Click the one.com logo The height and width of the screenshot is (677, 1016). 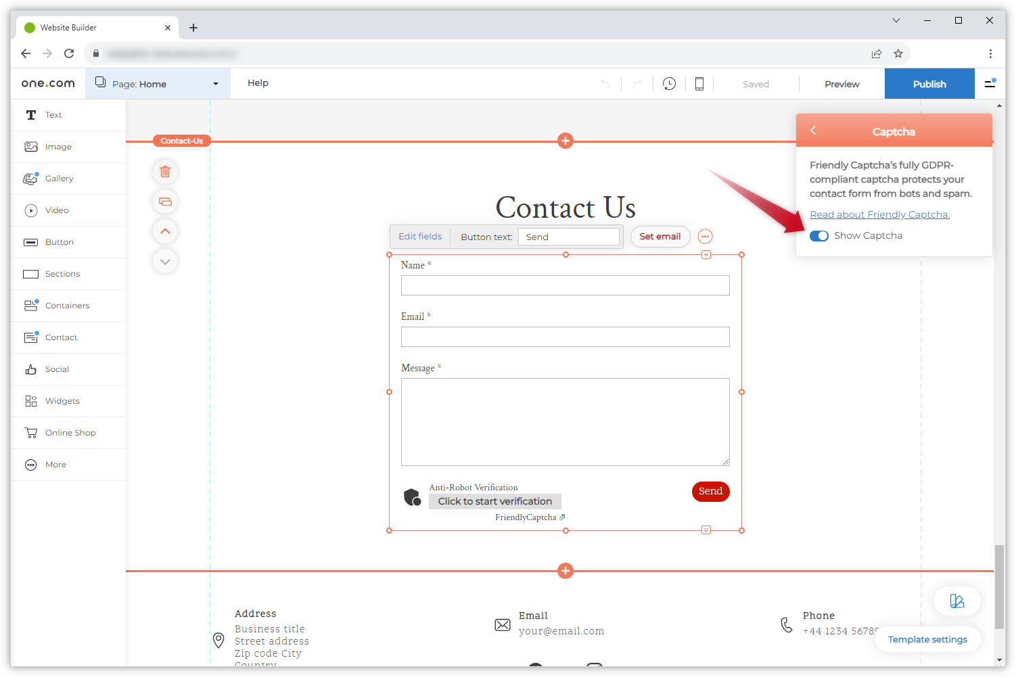48,84
